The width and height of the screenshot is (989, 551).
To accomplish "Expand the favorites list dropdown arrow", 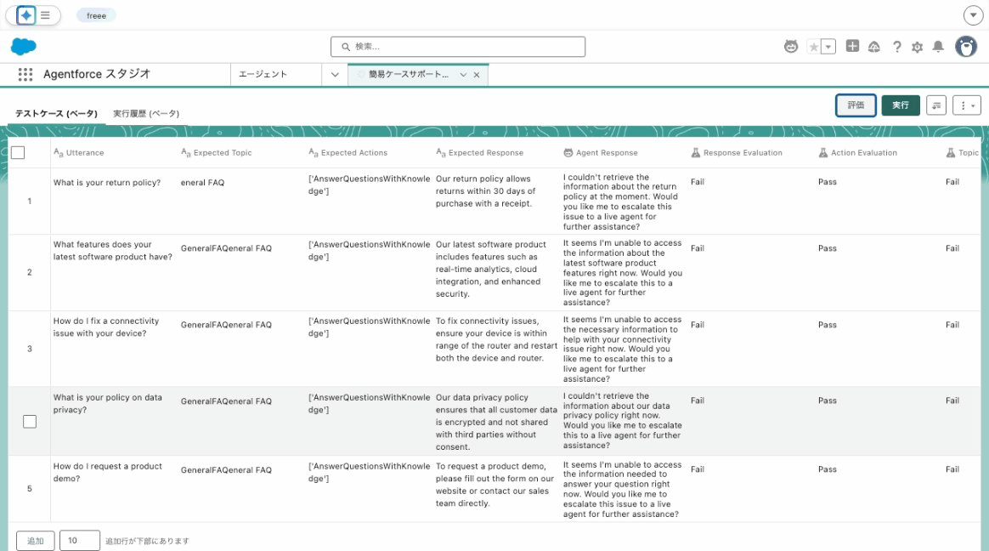I will point(828,47).
